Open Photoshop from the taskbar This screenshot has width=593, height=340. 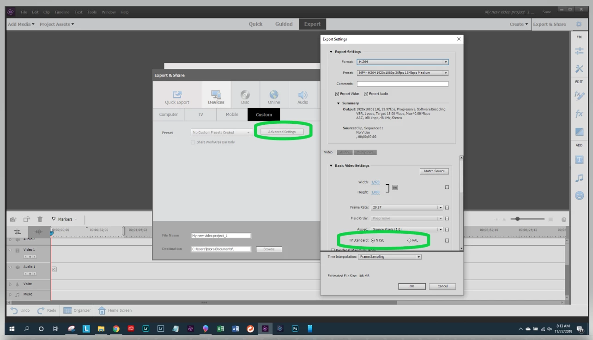pos(295,329)
